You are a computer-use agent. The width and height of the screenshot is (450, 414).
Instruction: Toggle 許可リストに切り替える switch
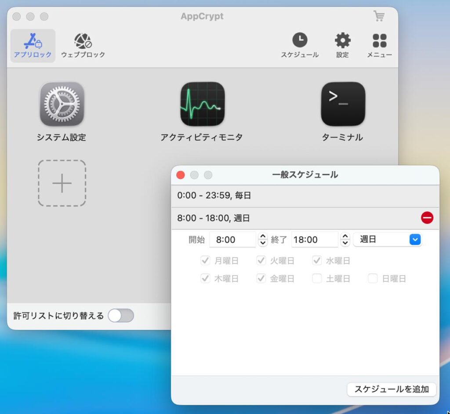point(121,316)
